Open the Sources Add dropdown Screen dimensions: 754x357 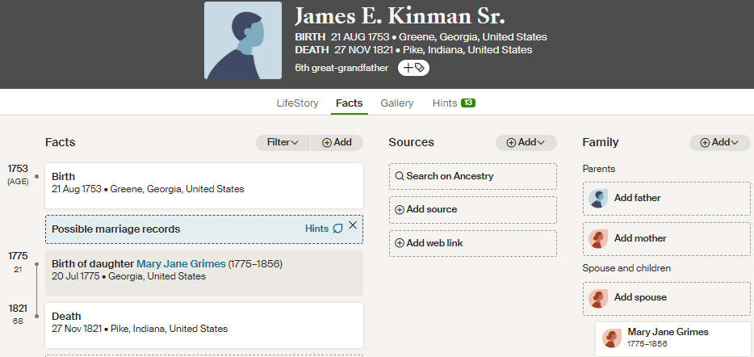pyautogui.click(x=526, y=142)
